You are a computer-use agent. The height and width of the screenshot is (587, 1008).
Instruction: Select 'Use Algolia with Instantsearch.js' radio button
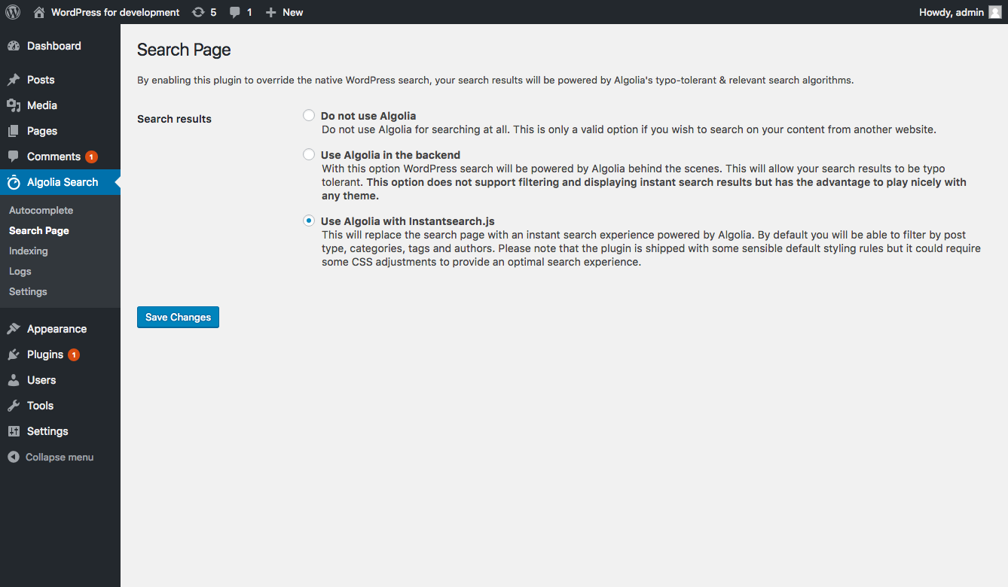pos(309,221)
